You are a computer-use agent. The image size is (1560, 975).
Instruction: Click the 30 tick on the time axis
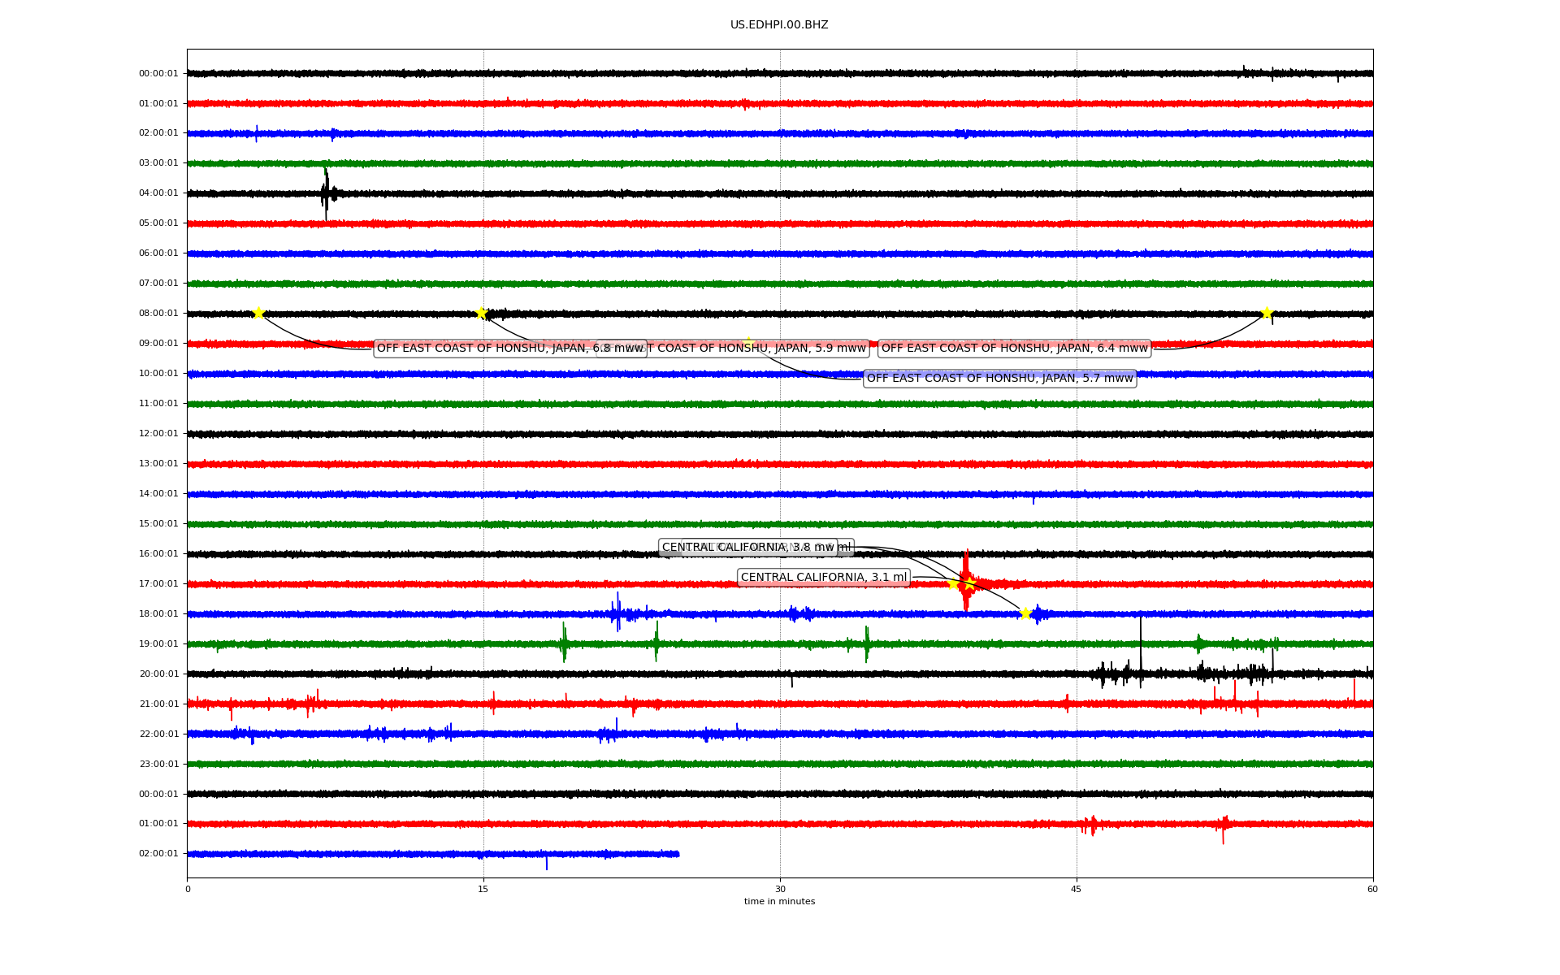[x=780, y=889]
